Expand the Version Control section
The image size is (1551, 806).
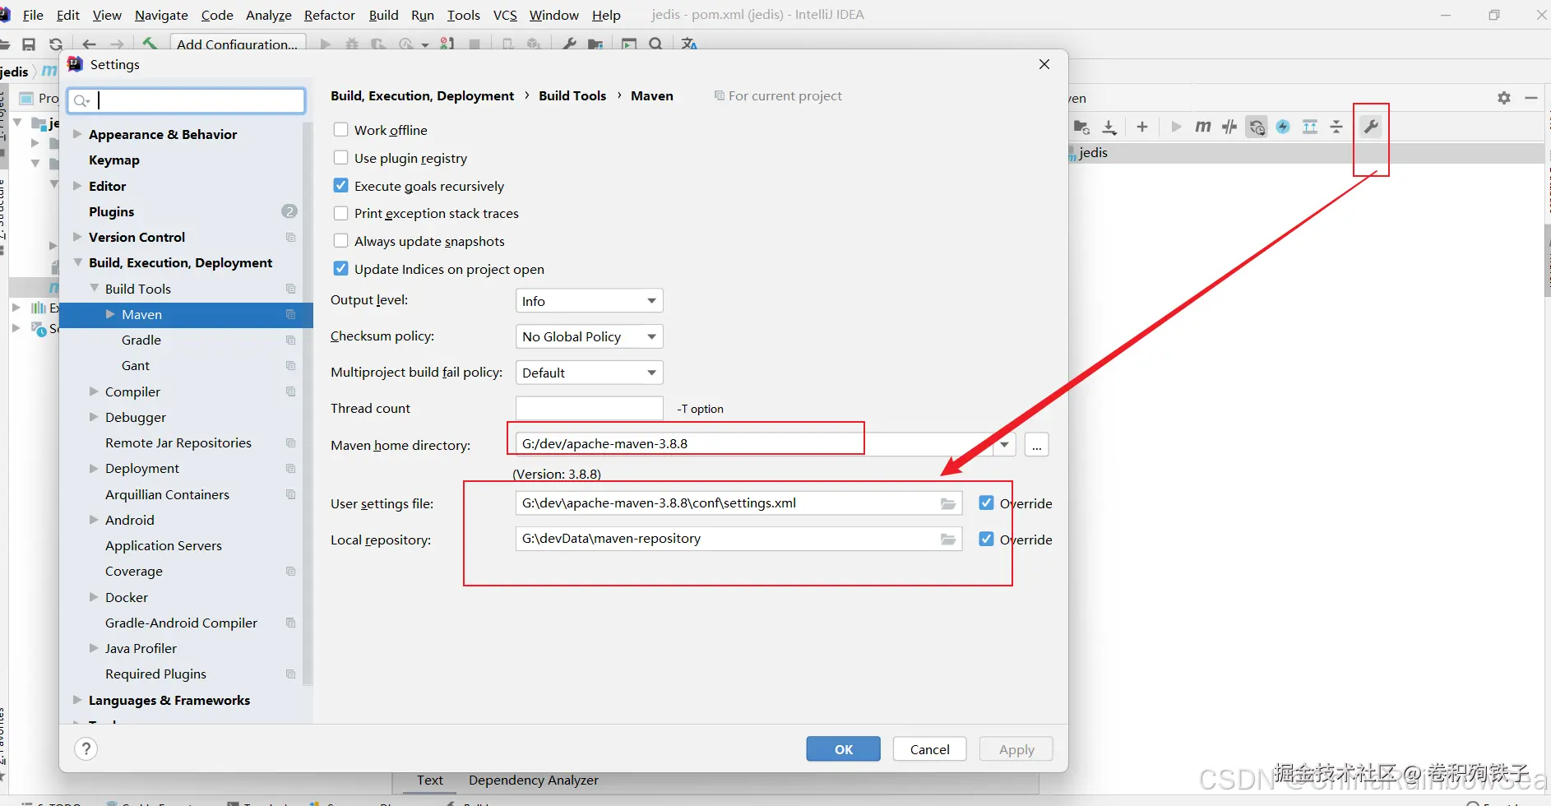pyautogui.click(x=77, y=237)
